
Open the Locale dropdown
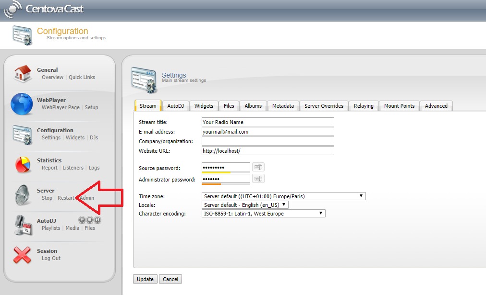point(245,205)
